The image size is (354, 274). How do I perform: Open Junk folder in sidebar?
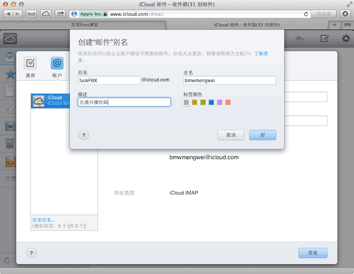pos(10,161)
